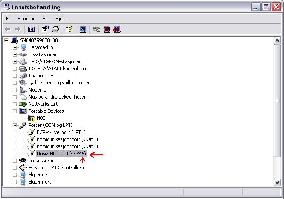
Task: Click the Prosessorer chip icon
Action: [23, 161]
